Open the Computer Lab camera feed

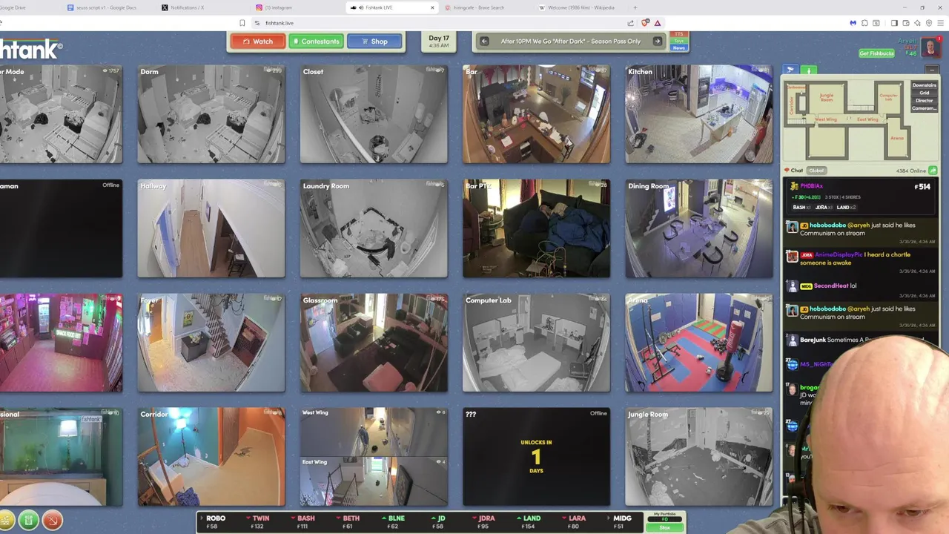coord(536,343)
